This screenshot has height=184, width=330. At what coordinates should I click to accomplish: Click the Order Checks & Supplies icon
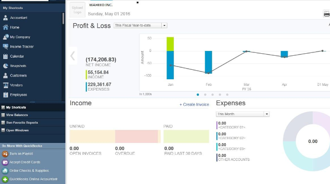(x=5, y=171)
